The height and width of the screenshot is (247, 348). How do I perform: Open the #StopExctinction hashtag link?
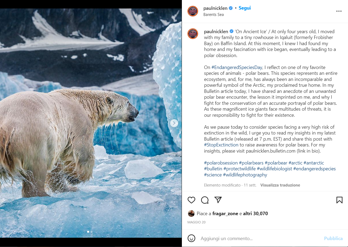(x=221, y=145)
